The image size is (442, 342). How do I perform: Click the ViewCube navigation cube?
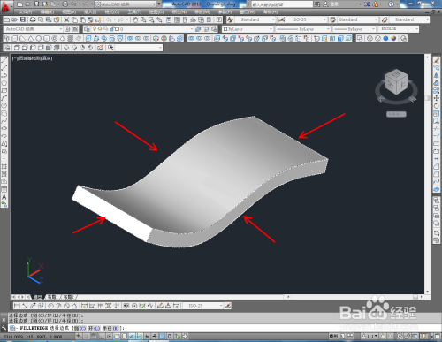coord(396,82)
